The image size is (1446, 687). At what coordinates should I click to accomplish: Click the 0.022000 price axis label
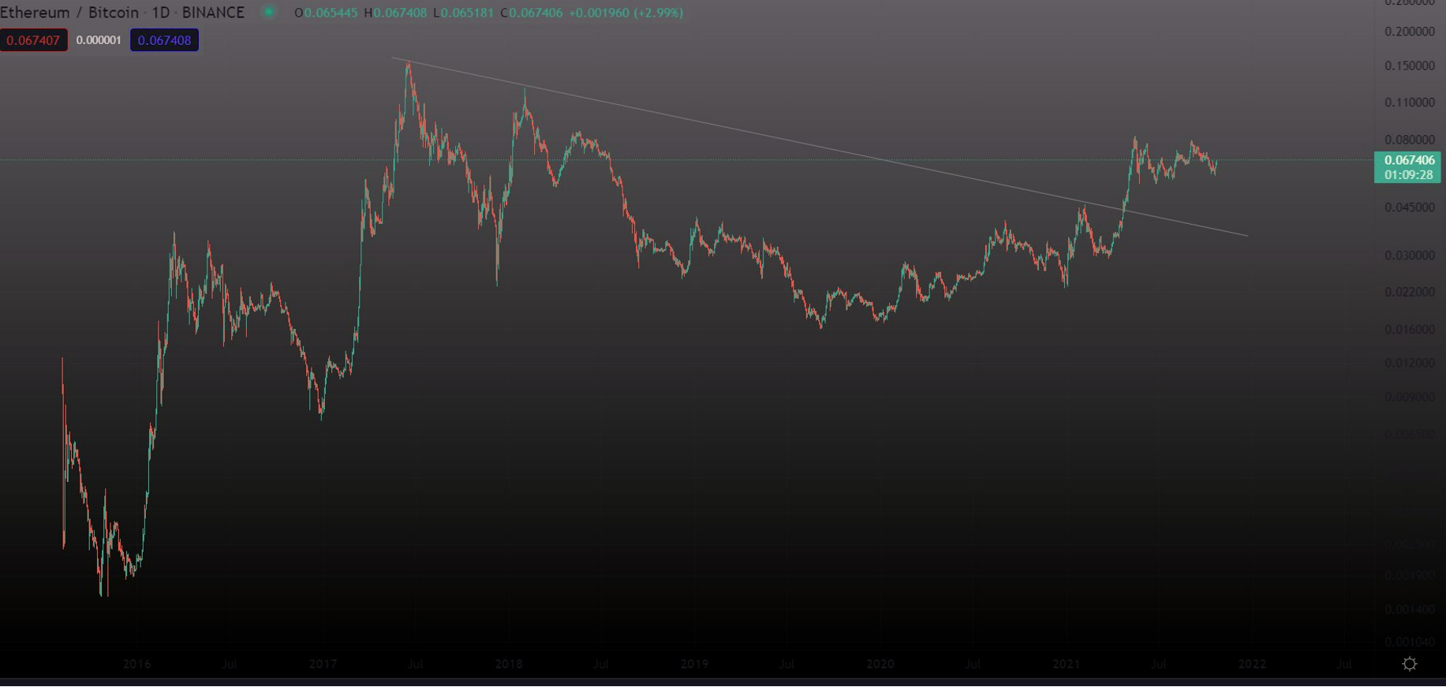pos(1409,292)
